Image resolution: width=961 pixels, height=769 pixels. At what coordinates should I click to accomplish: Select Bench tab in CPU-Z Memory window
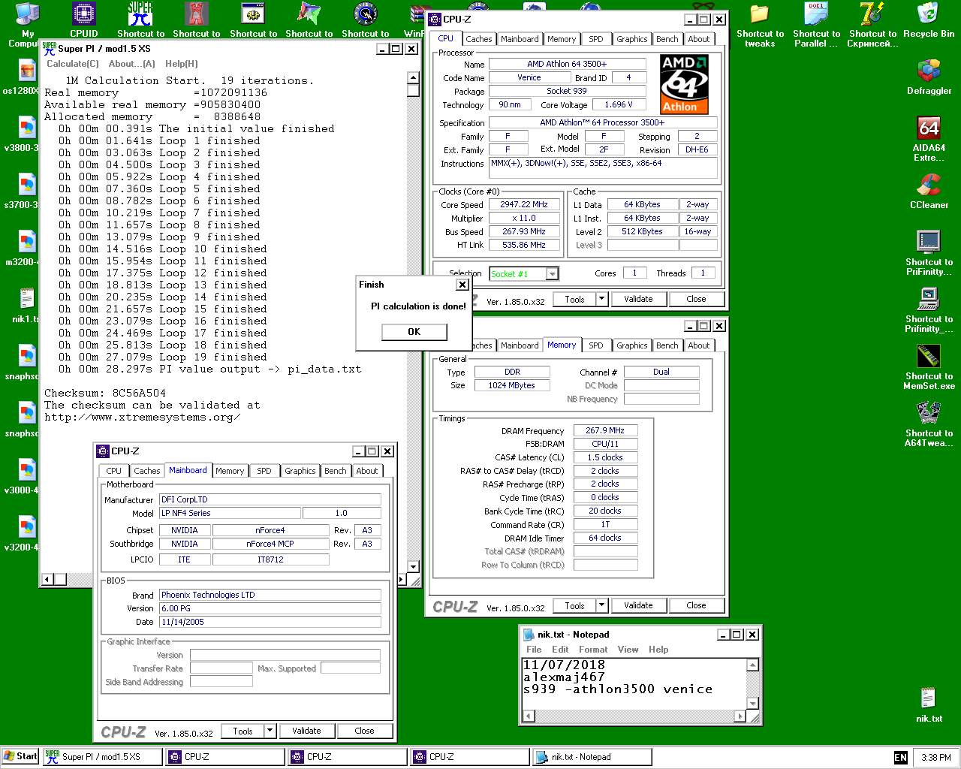(667, 345)
